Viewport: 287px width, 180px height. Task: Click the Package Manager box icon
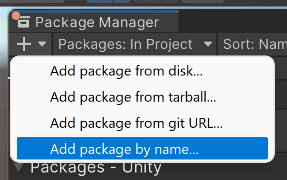click(23, 22)
